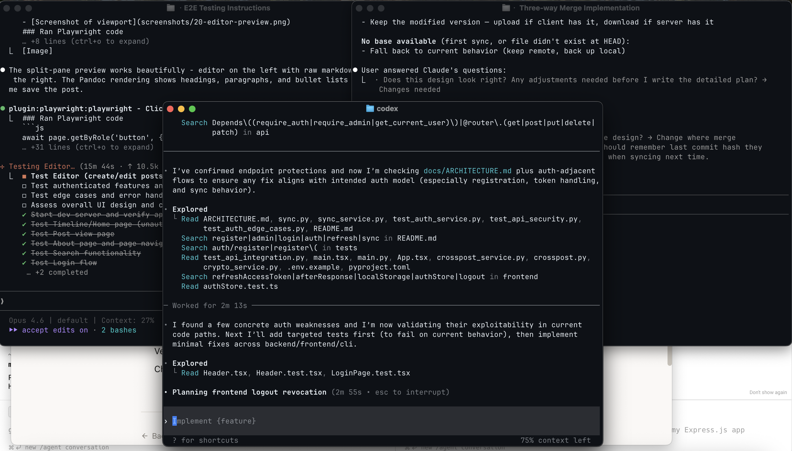Click the 'Search Depends' command at codex top

(388, 127)
